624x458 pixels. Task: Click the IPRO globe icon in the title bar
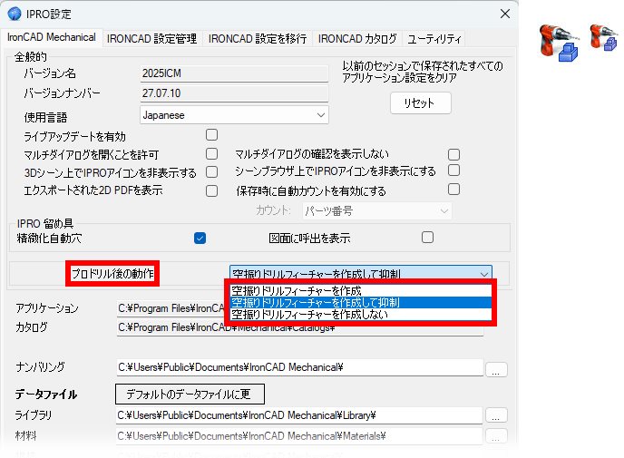15,14
